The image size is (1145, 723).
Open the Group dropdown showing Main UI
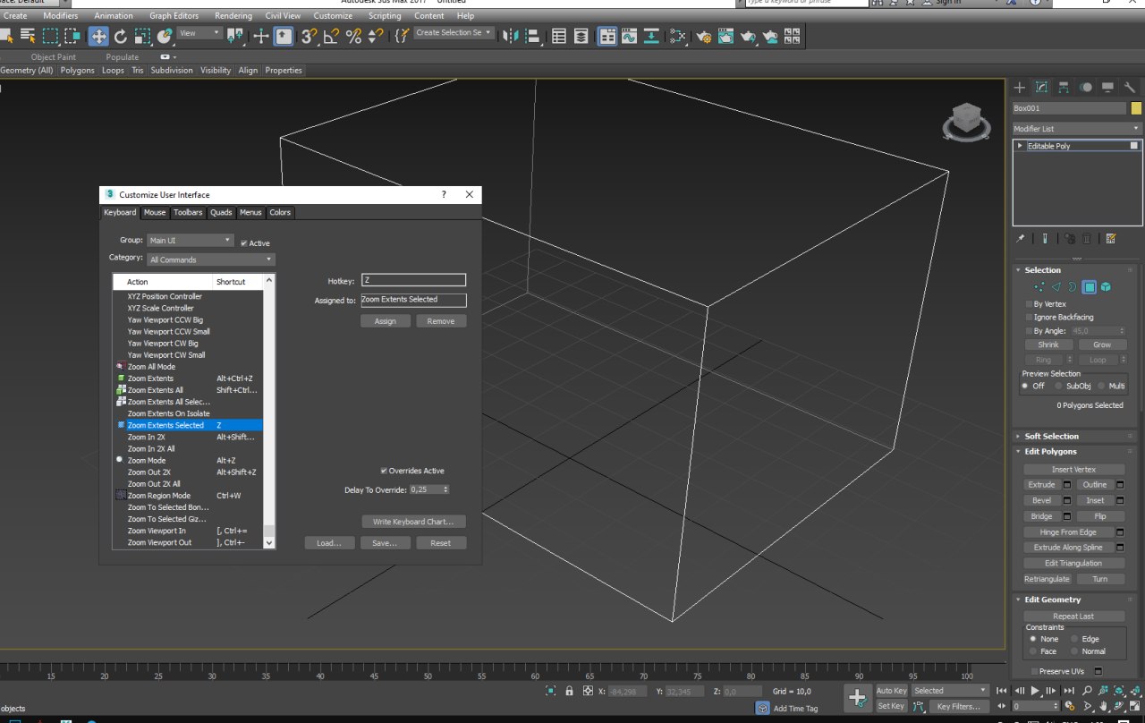[191, 241]
